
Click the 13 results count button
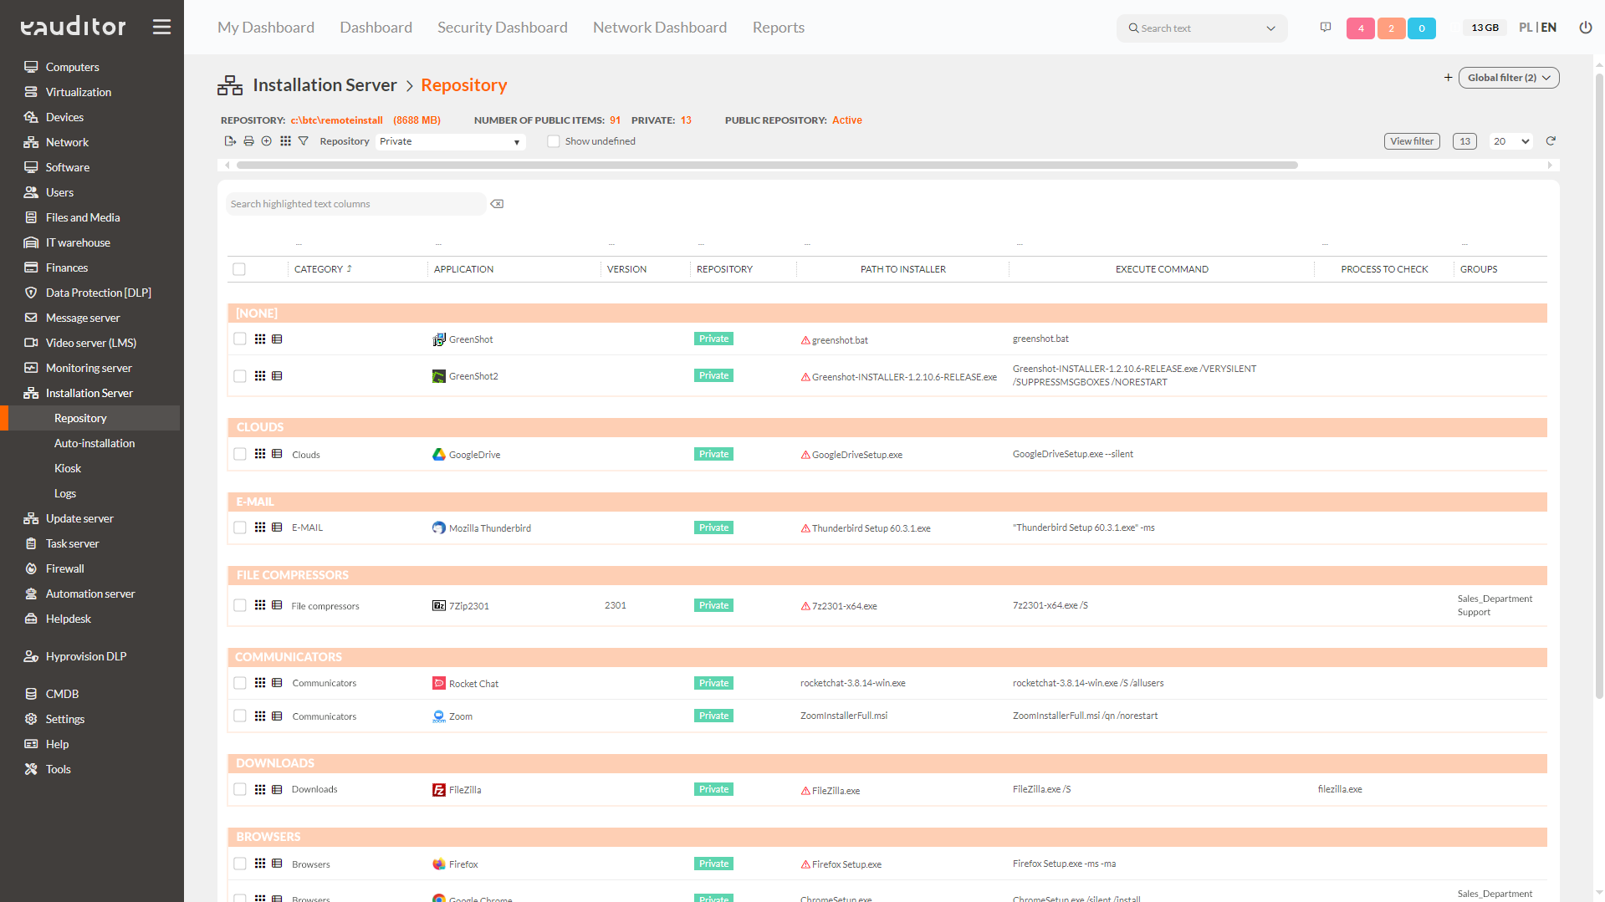click(x=1464, y=141)
